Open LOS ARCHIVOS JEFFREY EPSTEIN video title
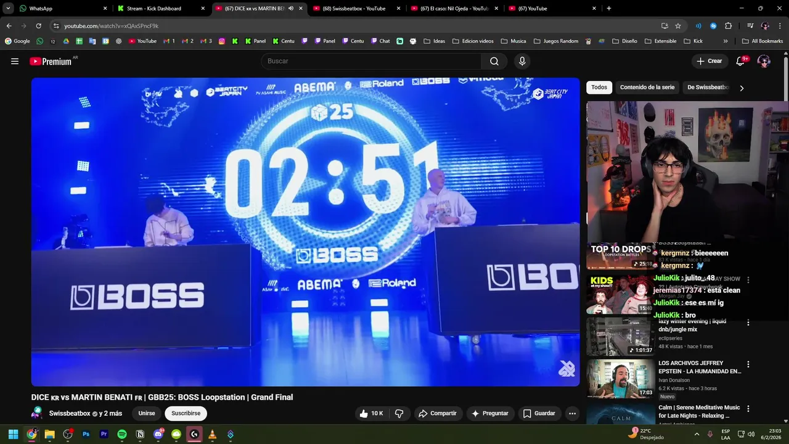789x444 pixels. click(700, 368)
